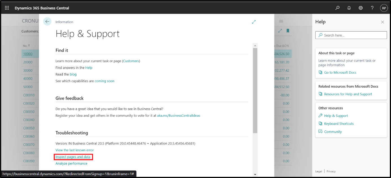Viewport: 391px width, 178px height.
Task: Select customer row C00050
Action: pyautogui.click(x=29, y=128)
